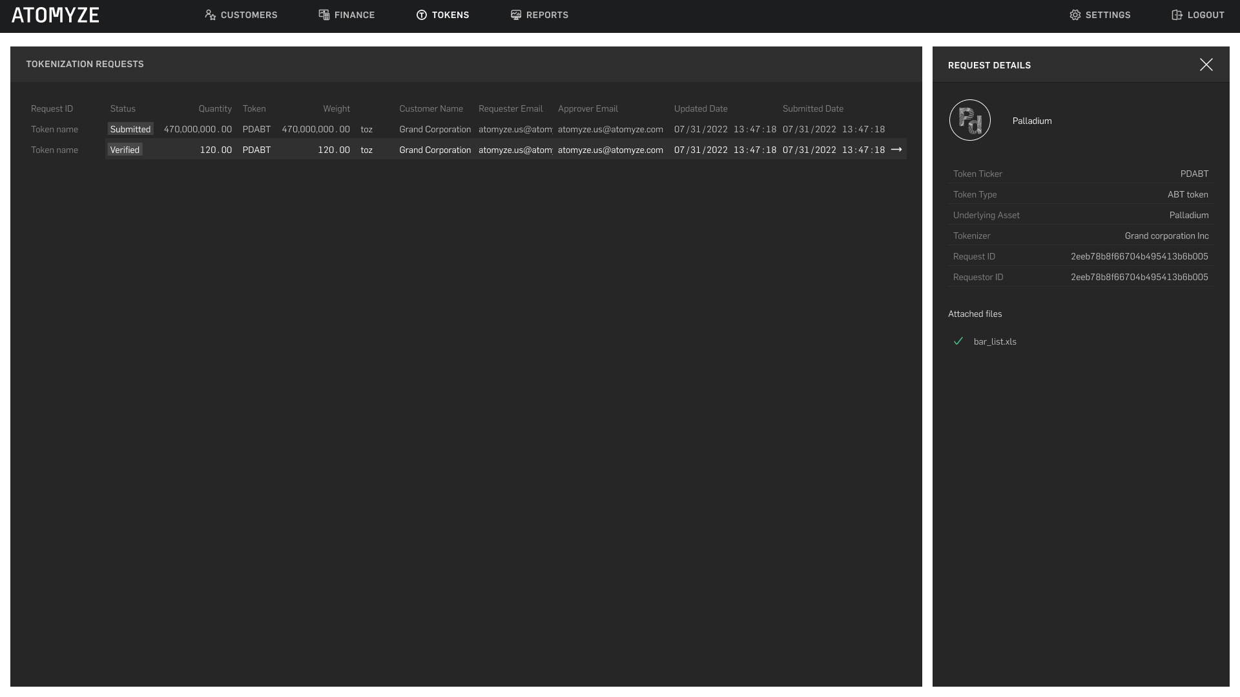Click the Customers people icon in navigation

210,15
